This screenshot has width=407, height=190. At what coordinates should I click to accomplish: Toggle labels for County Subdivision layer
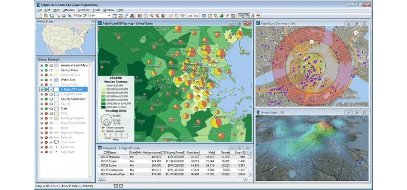[51, 99]
